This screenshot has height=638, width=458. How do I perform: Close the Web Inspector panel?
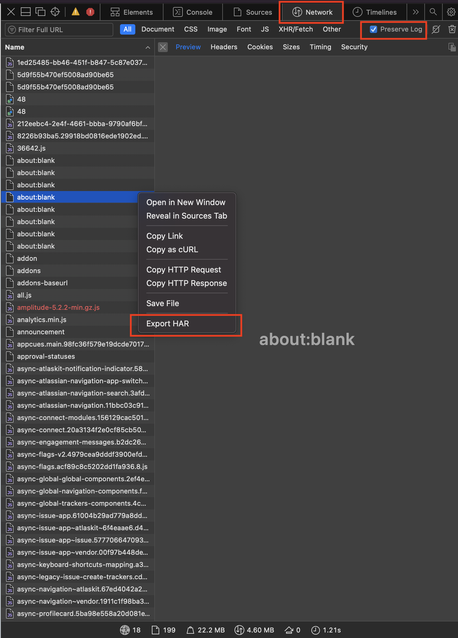coord(11,12)
